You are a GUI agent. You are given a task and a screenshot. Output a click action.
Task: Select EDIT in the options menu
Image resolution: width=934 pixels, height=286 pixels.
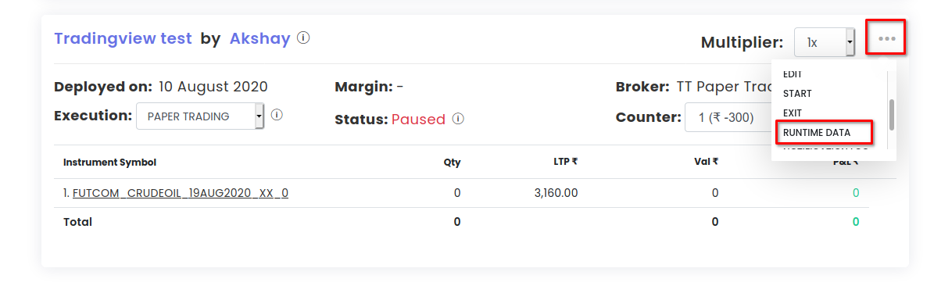[x=793, y=74]
